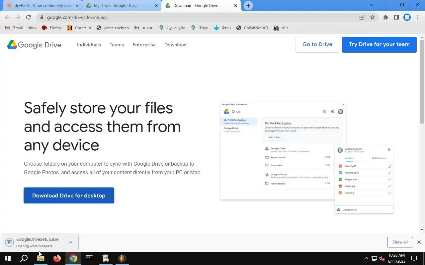Click the padlock site info icon
425x265 pixels.
[x=42, y=17]
